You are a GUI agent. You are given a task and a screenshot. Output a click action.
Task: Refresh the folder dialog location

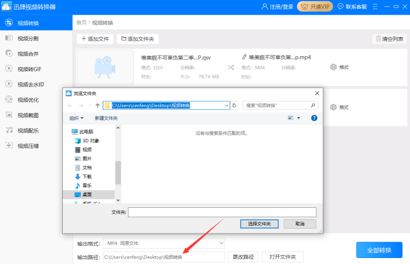pos(235,105)
